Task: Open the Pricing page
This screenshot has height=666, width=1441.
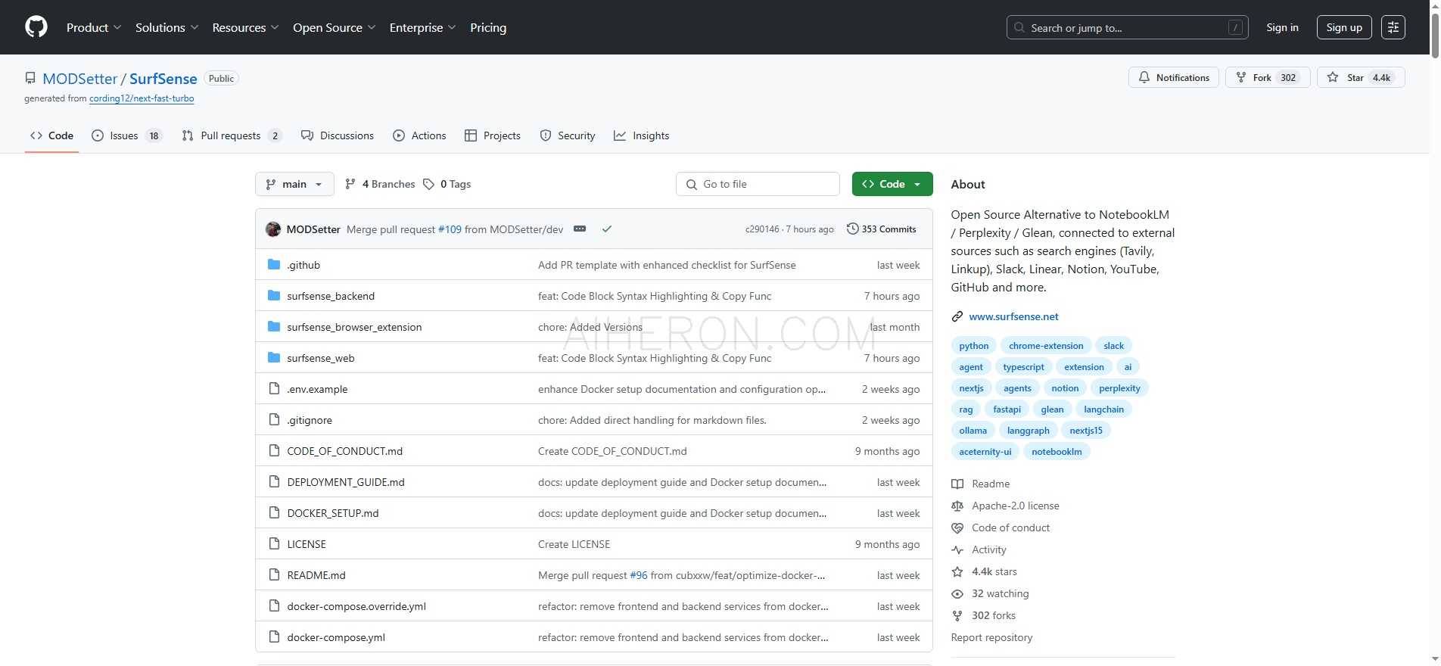Action: tap(488, 27)
